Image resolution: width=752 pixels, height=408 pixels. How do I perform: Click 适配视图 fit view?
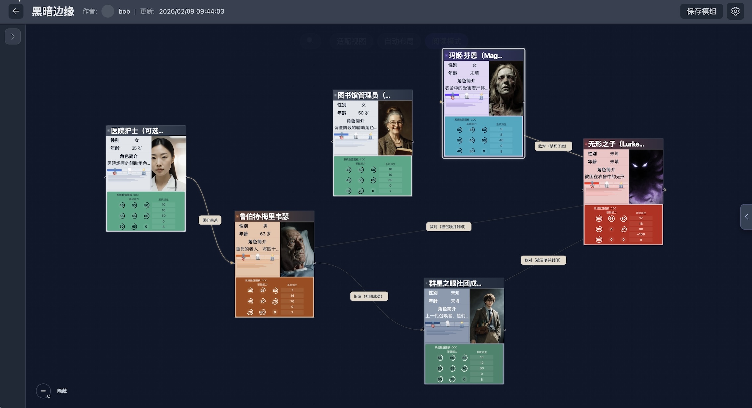tap(351, 42)
